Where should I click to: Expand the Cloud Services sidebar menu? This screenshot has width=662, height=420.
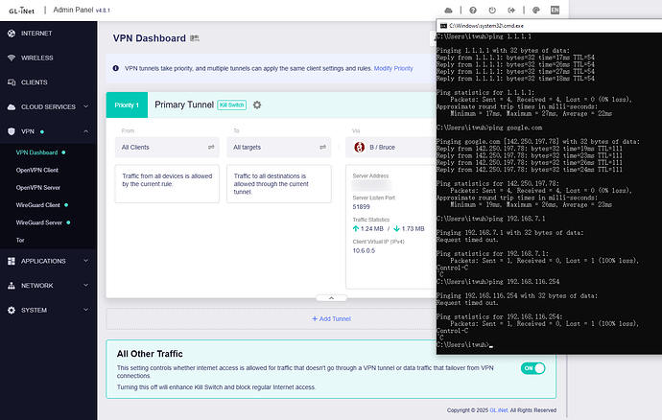pos(87,106)
